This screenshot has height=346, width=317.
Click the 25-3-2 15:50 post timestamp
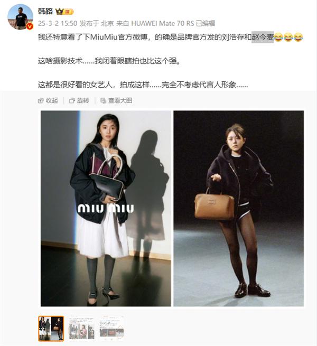click(x=58, y=23)
